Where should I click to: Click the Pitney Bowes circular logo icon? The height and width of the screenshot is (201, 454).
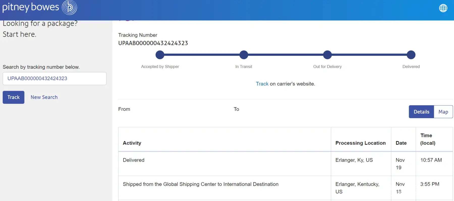[x=69, y=8]
